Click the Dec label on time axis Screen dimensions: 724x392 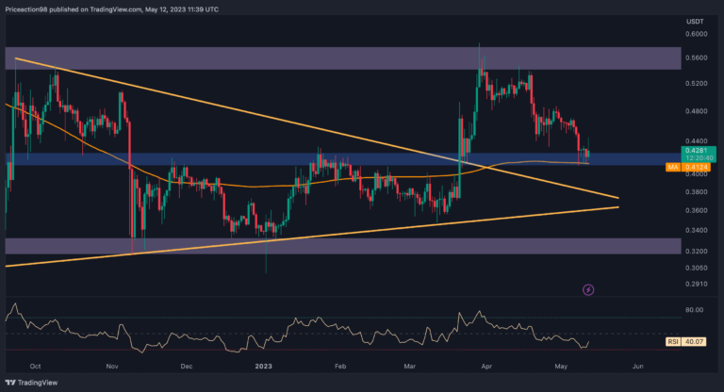point(186,367)
